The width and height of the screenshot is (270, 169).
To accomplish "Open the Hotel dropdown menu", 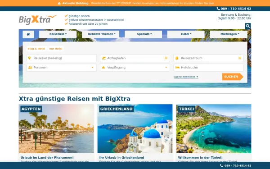I will (186, 34).
